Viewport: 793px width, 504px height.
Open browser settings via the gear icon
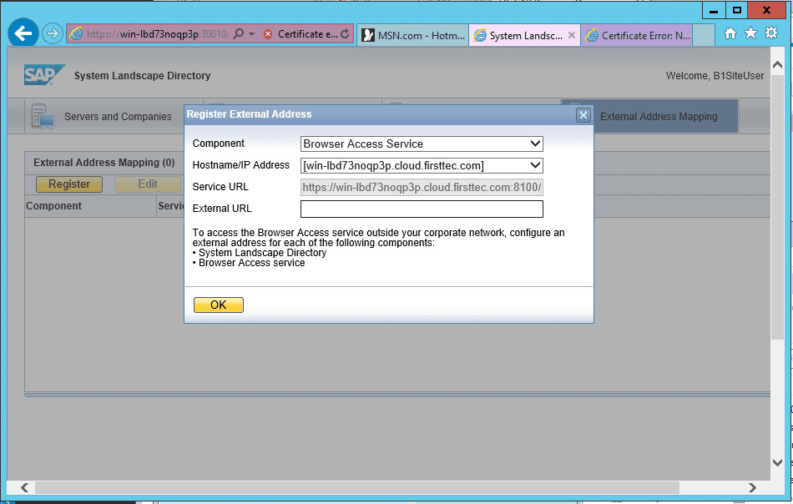tap(770, 33)
